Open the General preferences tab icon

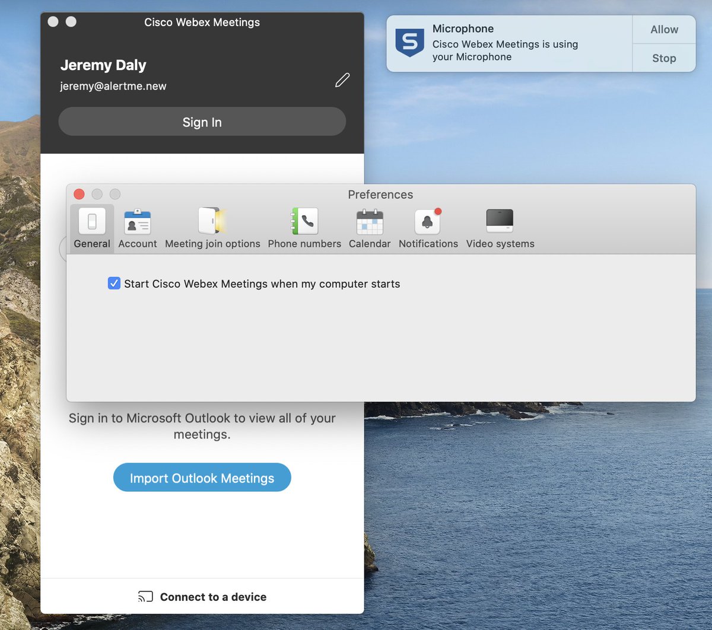(x=92, y=221)
